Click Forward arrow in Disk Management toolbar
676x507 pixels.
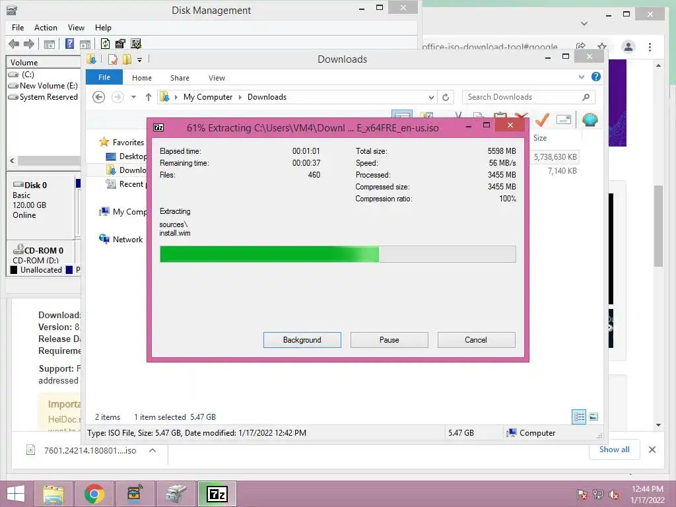[29, 44]
